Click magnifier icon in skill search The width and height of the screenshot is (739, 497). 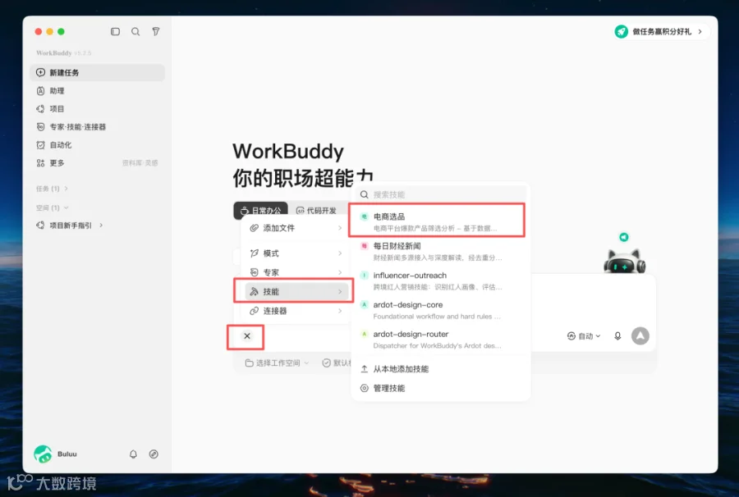(x=365, y=194)
